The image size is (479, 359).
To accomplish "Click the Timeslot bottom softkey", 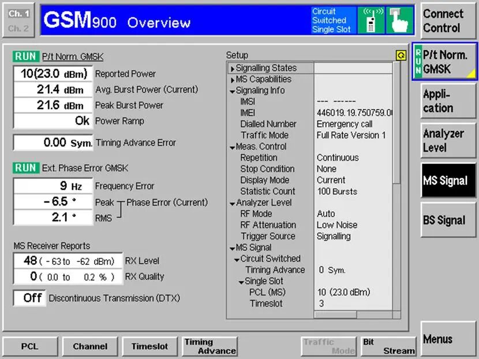I will pos(149,346).
